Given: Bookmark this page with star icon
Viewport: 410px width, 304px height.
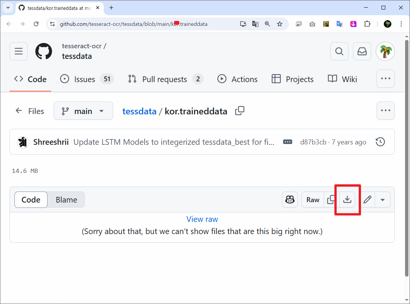Looking at the screenshot, I should click(280, 24).
